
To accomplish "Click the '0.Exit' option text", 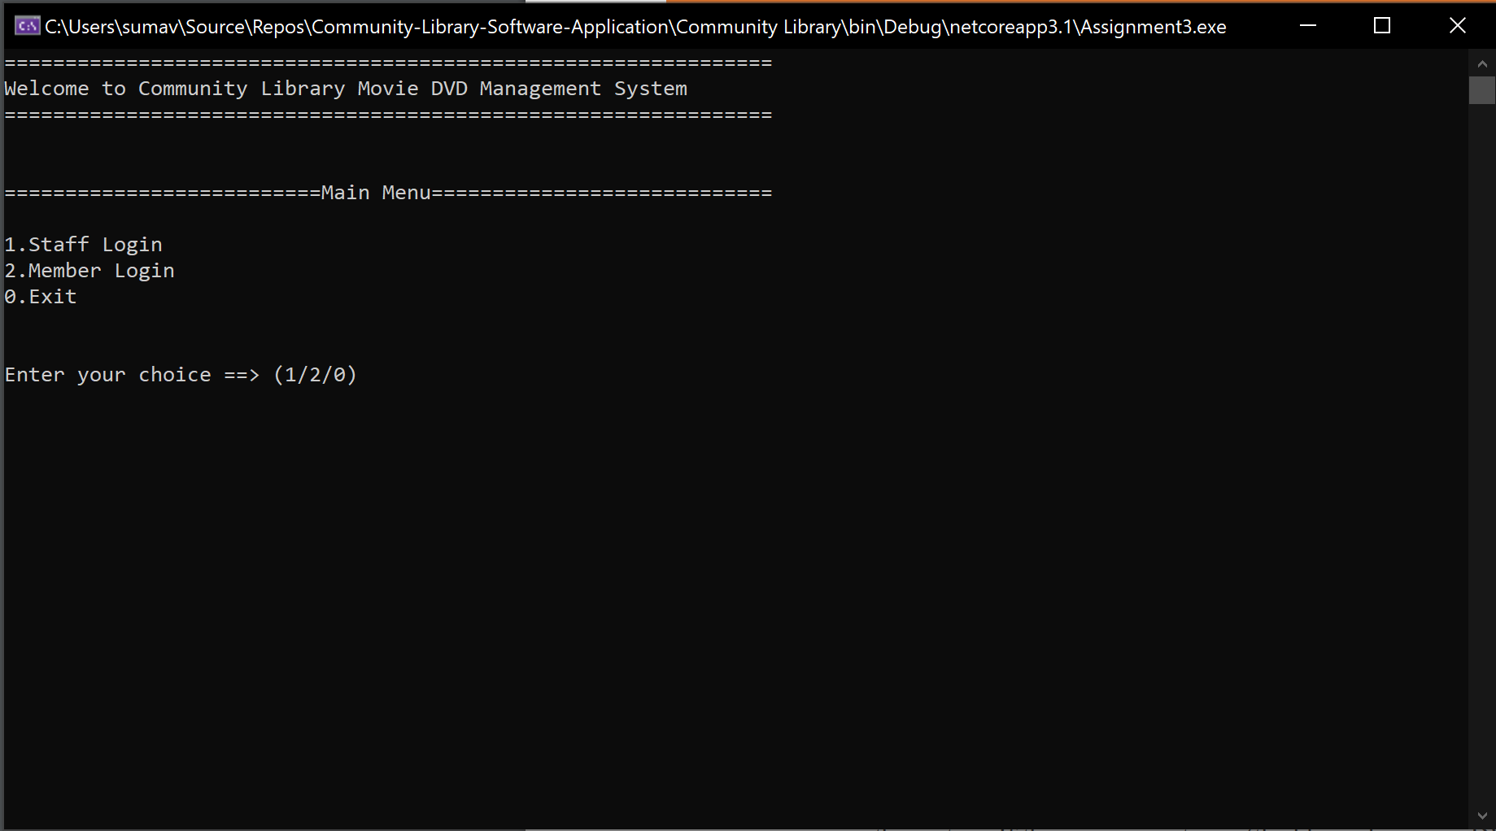I will (40, 296).
